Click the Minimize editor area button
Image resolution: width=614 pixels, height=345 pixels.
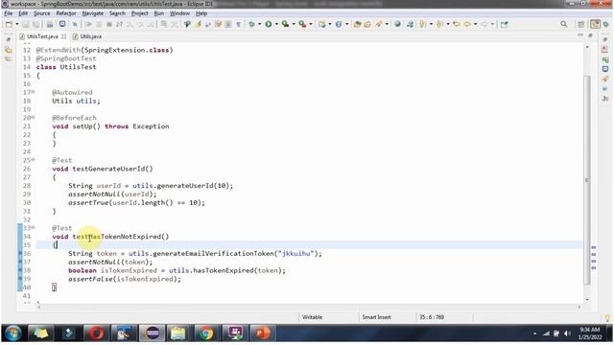pyautogui.click(x=580, y=35)
